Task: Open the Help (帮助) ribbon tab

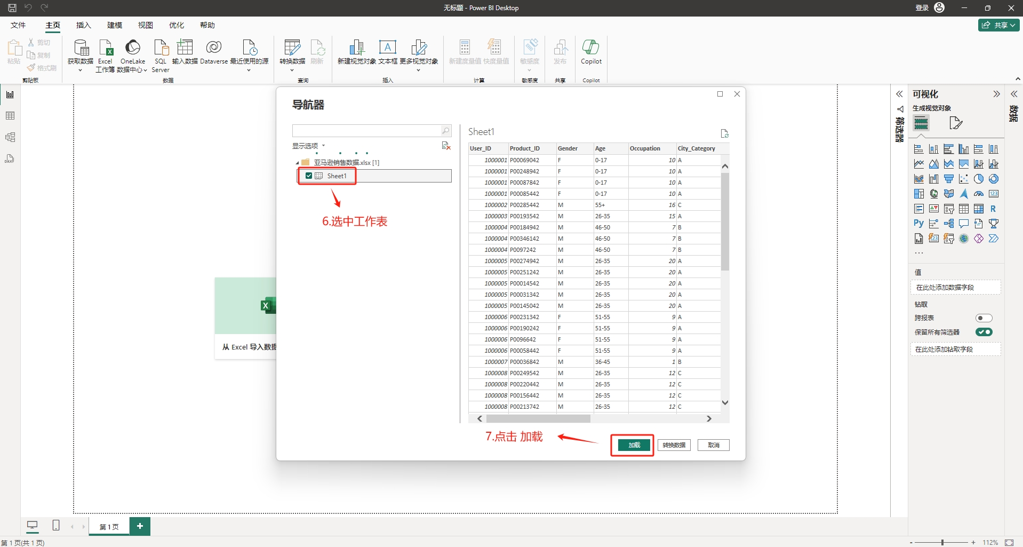Action: click(x=207, y=25)
